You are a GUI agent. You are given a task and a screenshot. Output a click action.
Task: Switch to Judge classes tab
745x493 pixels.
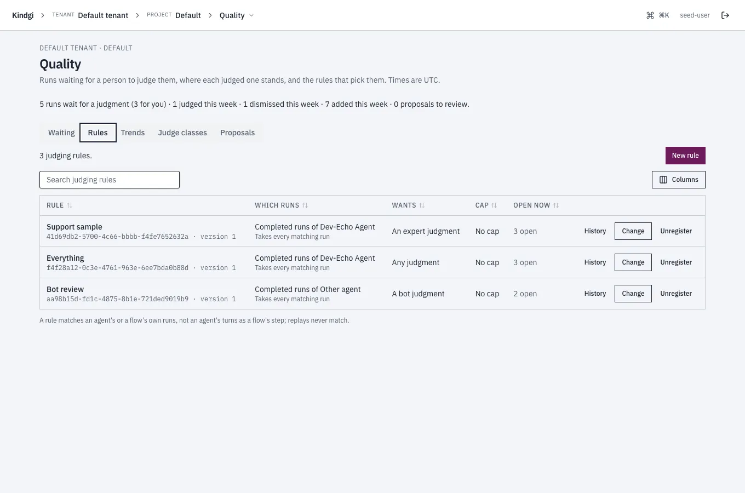182,133
